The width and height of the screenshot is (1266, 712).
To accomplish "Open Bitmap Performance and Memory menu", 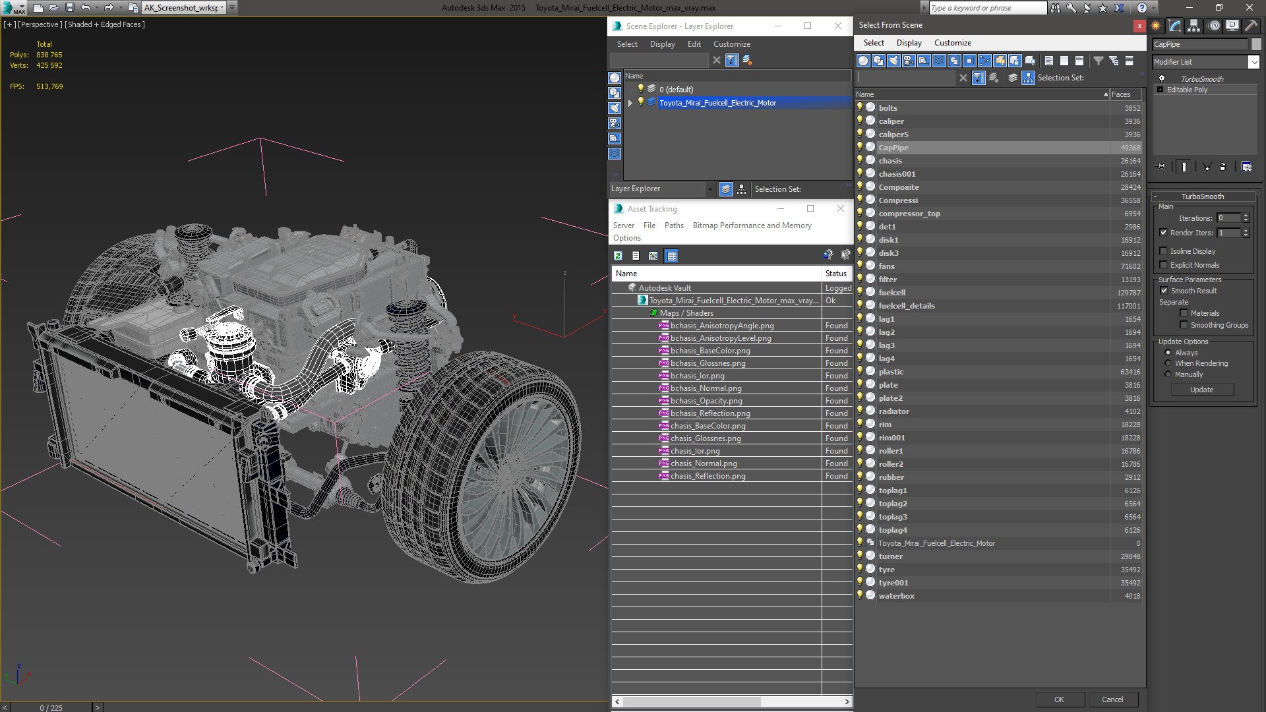I will 752,225.
